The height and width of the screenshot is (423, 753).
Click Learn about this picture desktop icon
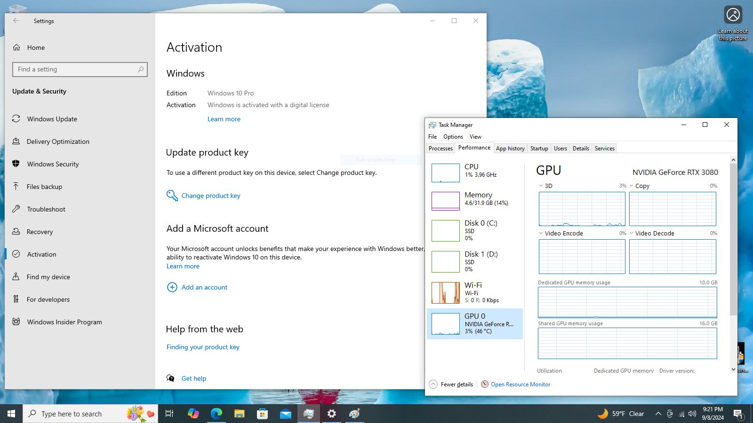click(x=733, y=23)
